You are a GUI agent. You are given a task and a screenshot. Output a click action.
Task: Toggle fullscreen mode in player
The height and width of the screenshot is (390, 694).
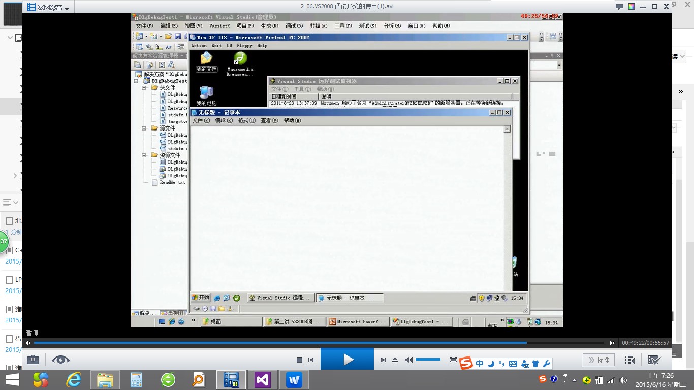click(x=454, y=360)
